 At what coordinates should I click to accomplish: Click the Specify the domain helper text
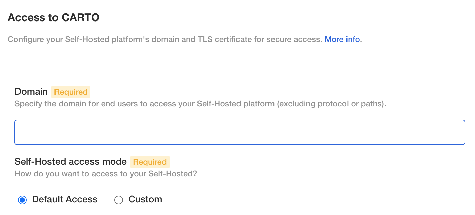pyautogui.click(x=135, y=104)
